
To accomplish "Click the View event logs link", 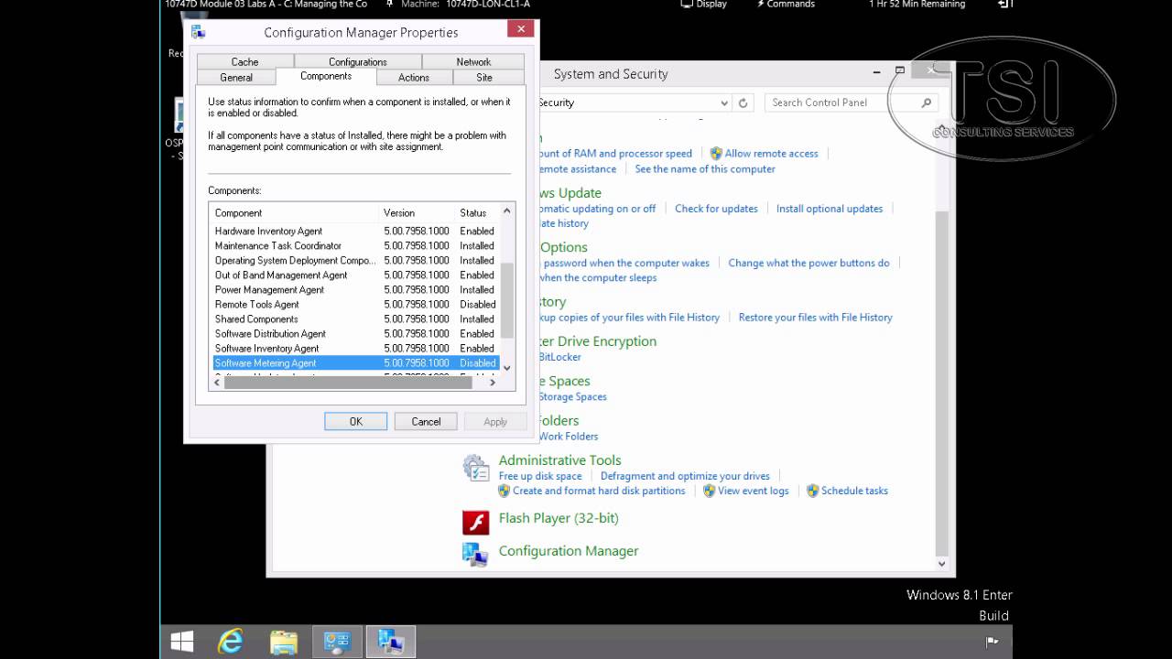I will pos(753,491).
